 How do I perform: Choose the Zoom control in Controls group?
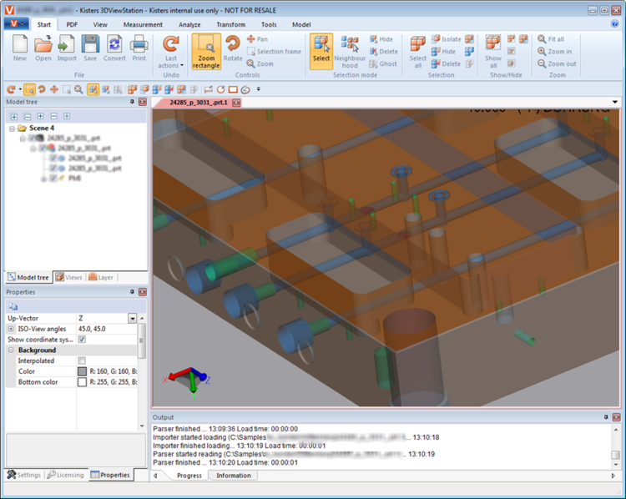[x=260, y=64]
